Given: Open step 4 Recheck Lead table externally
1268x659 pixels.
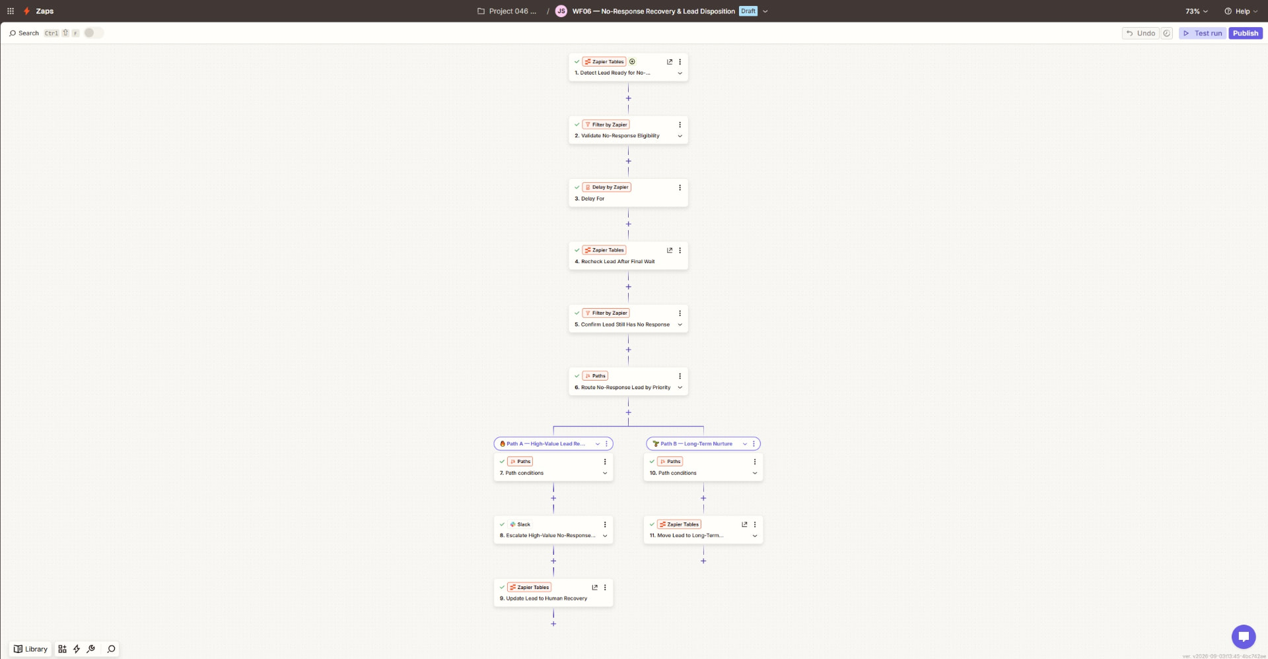Looking at the screenshot, I should point(670,251).
